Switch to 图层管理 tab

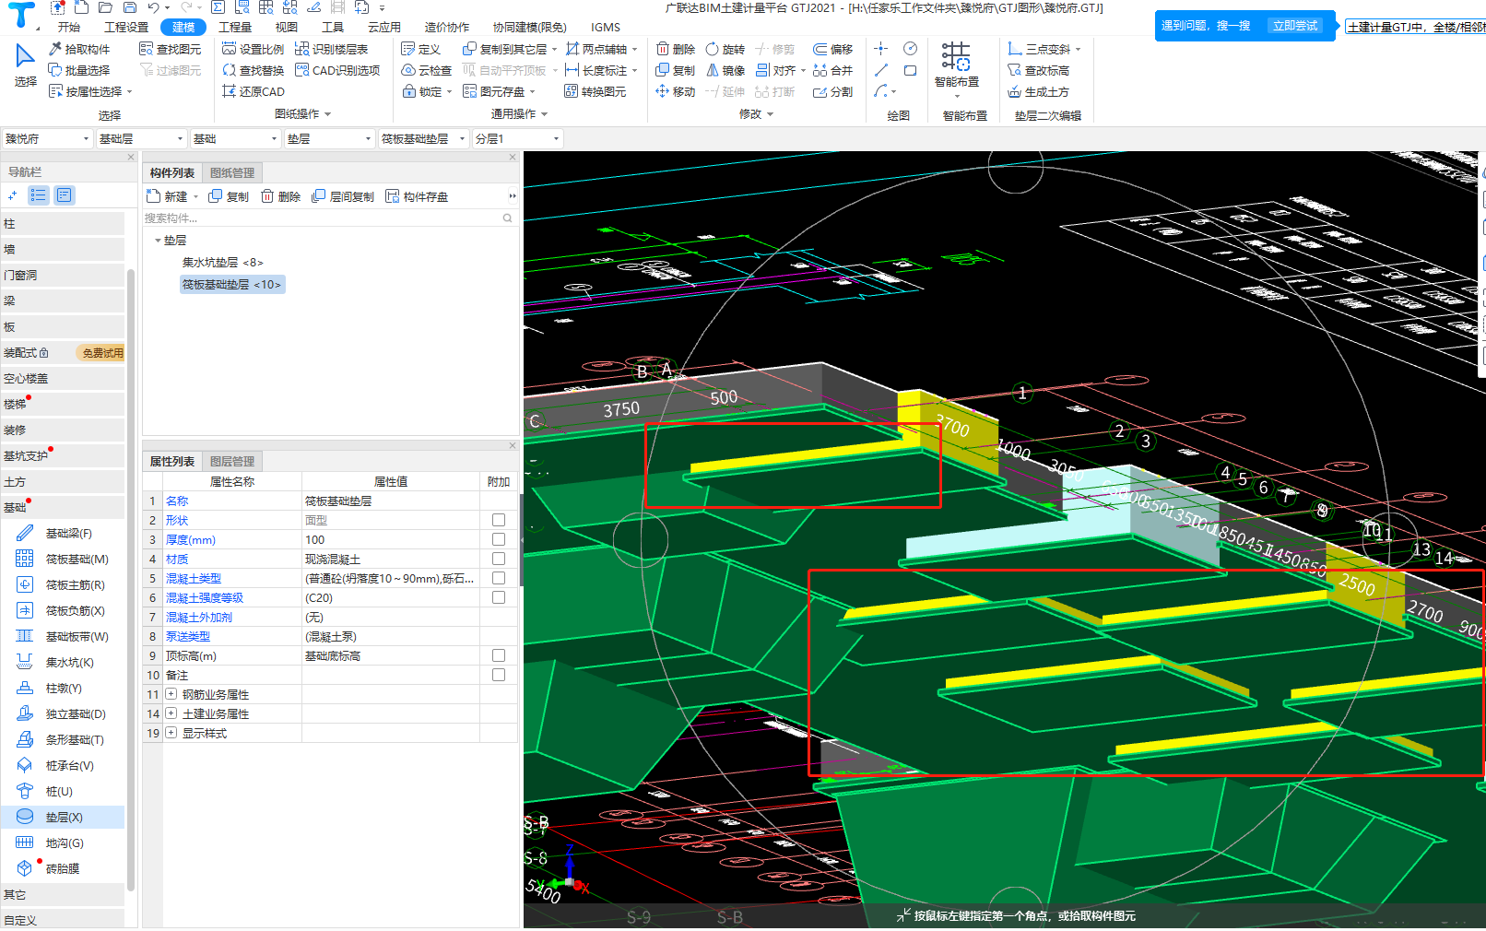point(232,461)
